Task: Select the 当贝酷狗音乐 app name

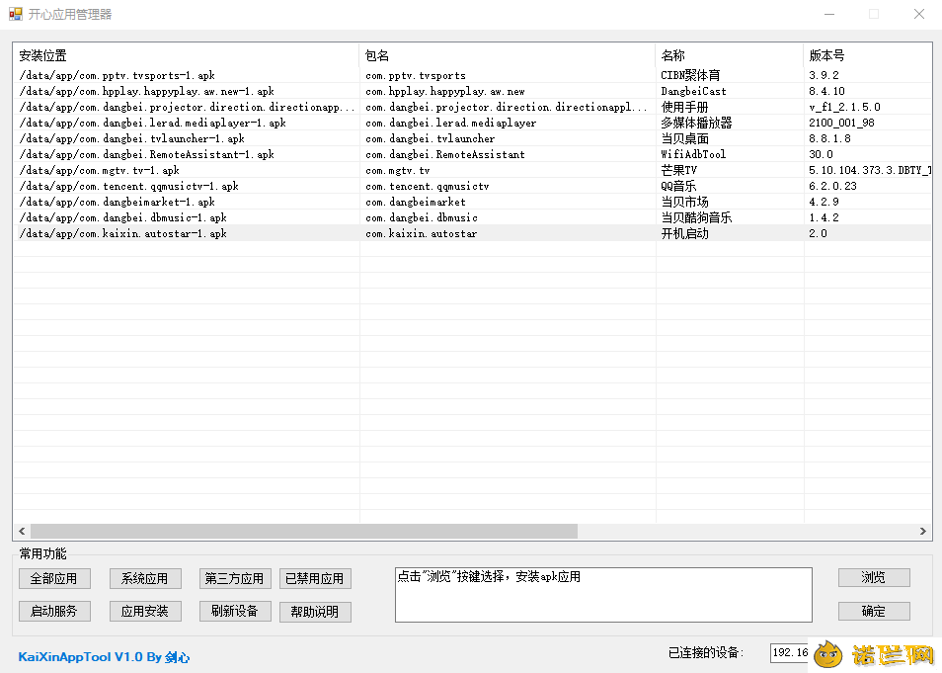Action: [x=697, y=217]
